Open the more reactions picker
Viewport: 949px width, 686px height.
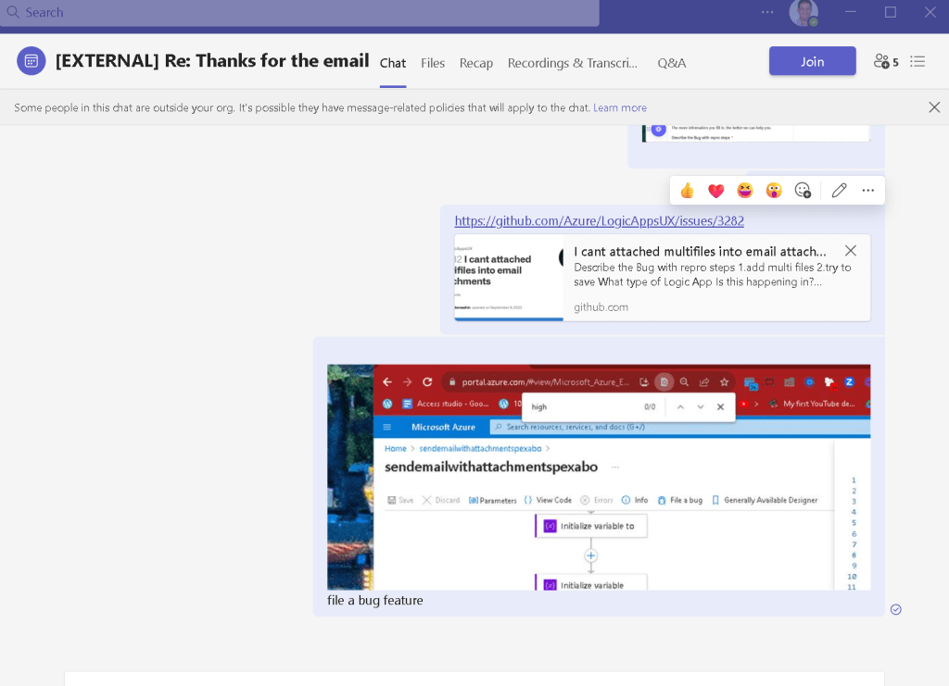tap(803, 191)
